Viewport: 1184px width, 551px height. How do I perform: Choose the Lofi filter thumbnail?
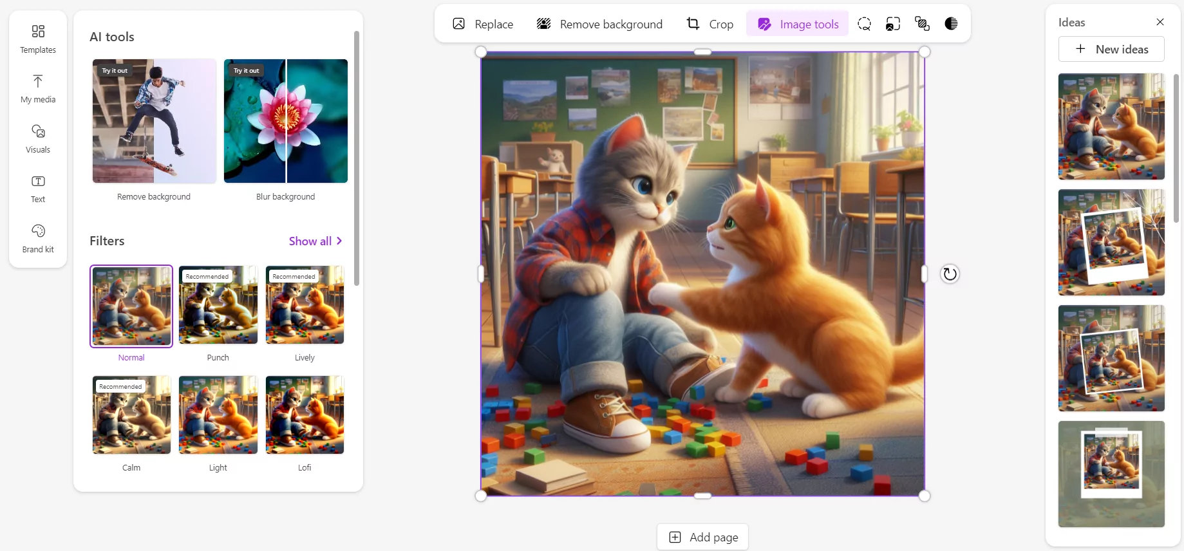coord(305,415)
